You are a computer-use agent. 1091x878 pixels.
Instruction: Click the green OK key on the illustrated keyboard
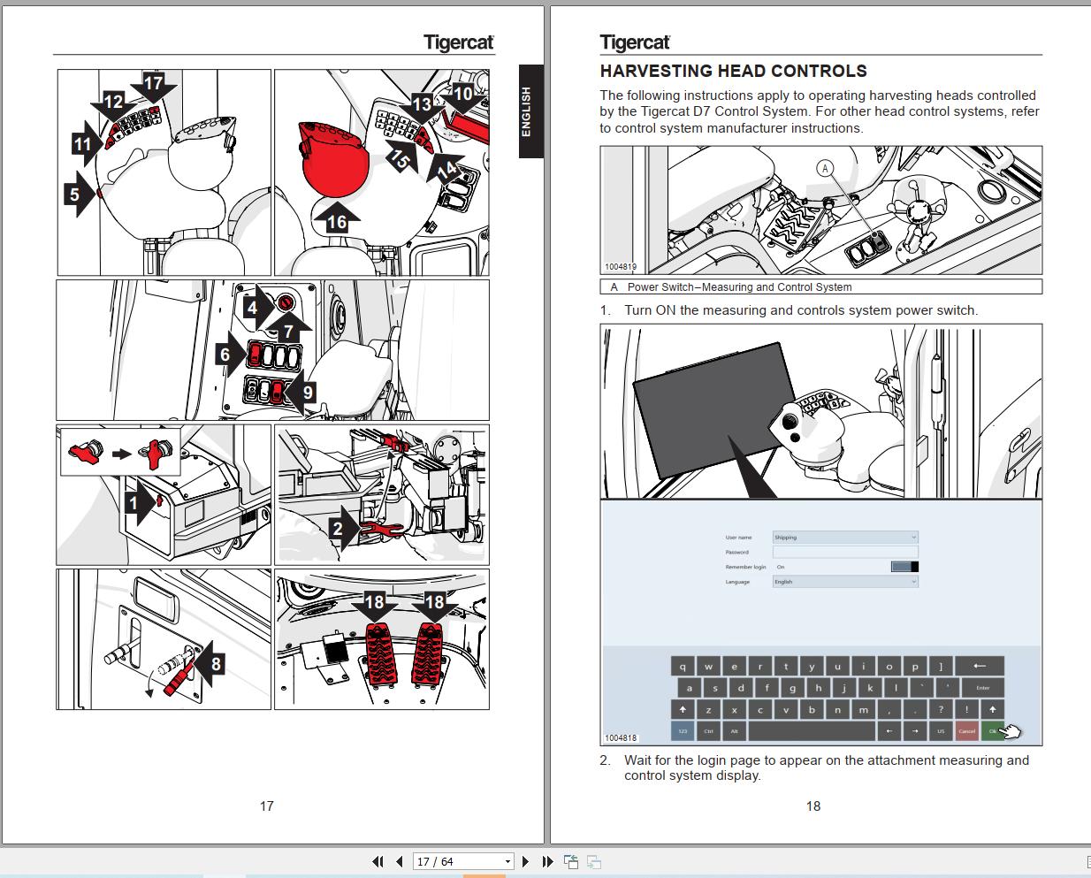click(995, 731)
